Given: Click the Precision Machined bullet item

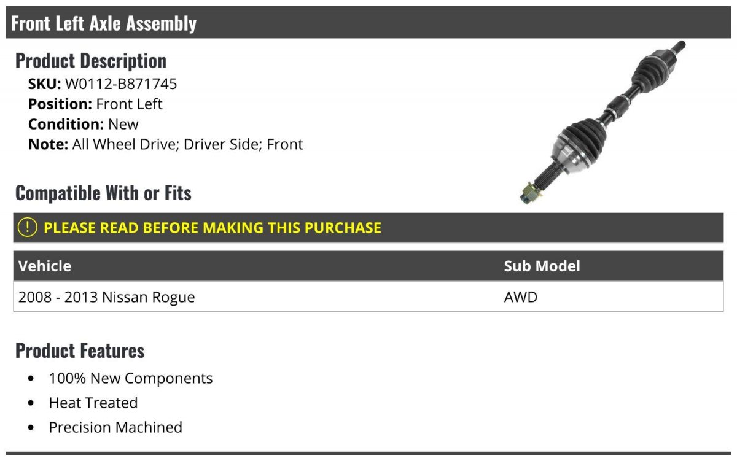Looking at the screenshot, I should coord(115,427).
